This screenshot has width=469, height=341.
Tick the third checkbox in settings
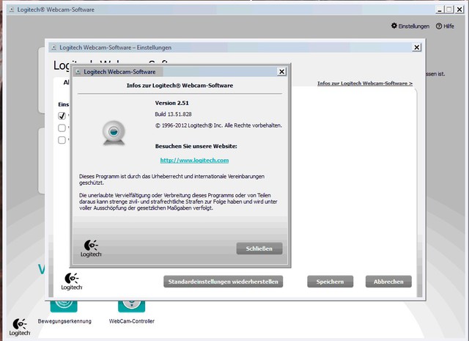pos(62,140)
